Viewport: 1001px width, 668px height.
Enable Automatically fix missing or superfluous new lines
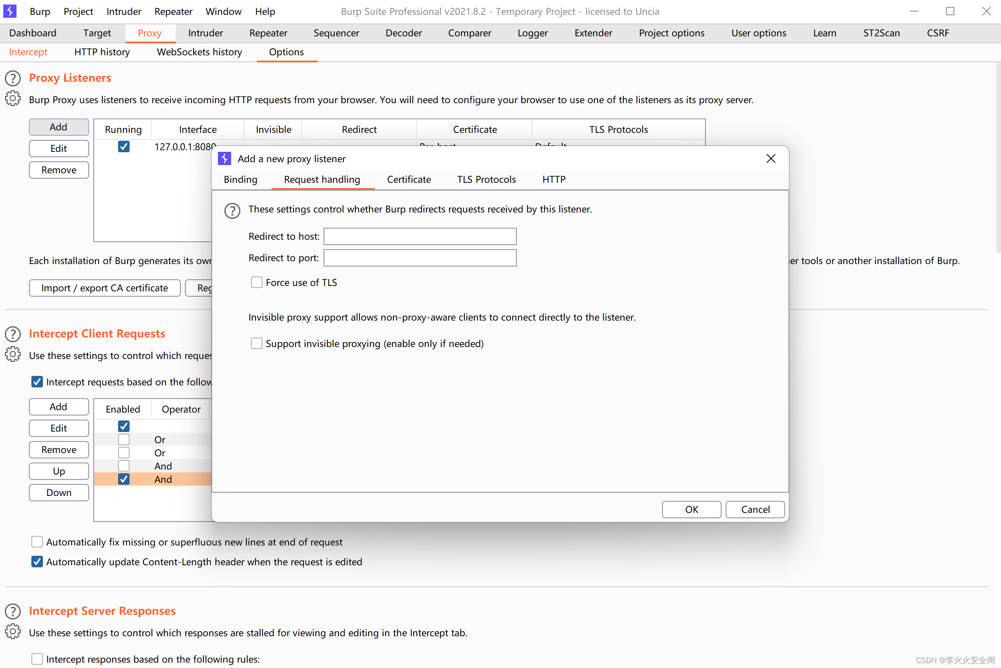pyautogui.click(x=37, y=542)
